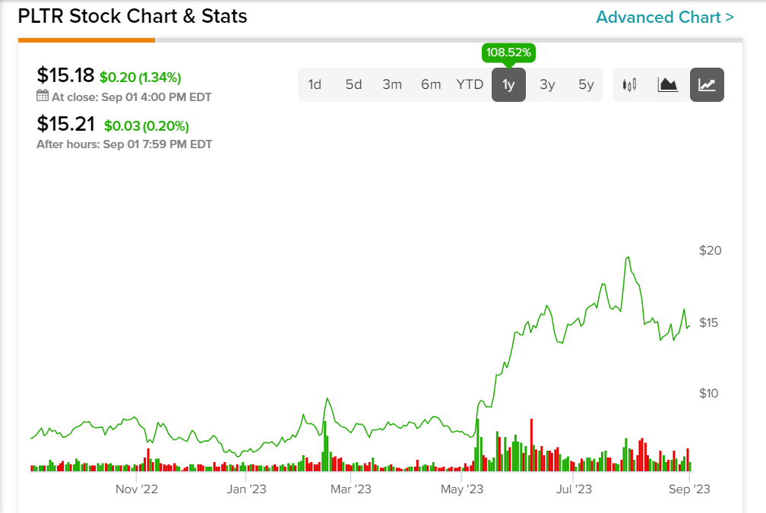Click the Sep '23 axis label

pyautogui.click(x=689, y=489)
